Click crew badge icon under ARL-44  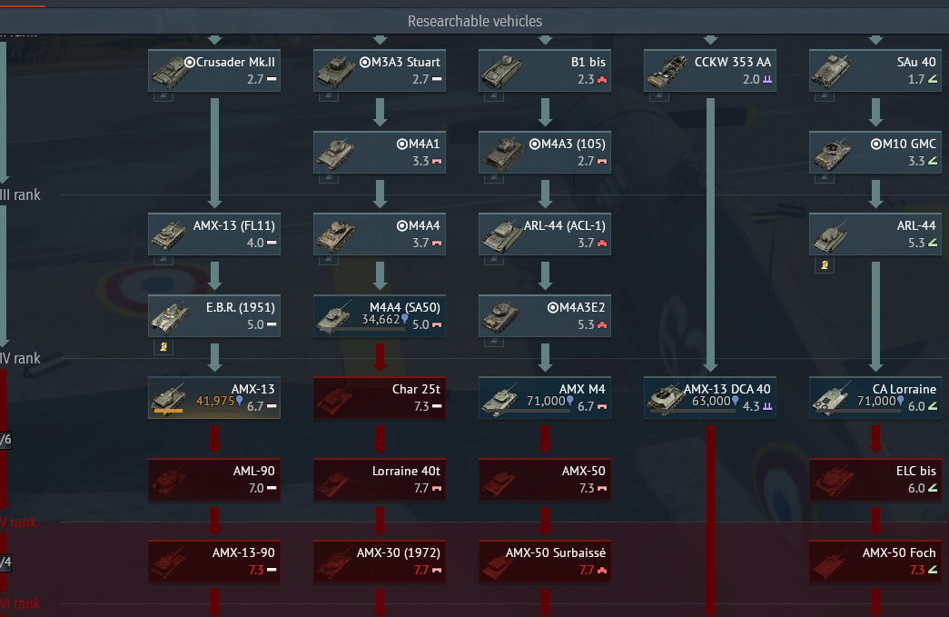tap(825, 264)
